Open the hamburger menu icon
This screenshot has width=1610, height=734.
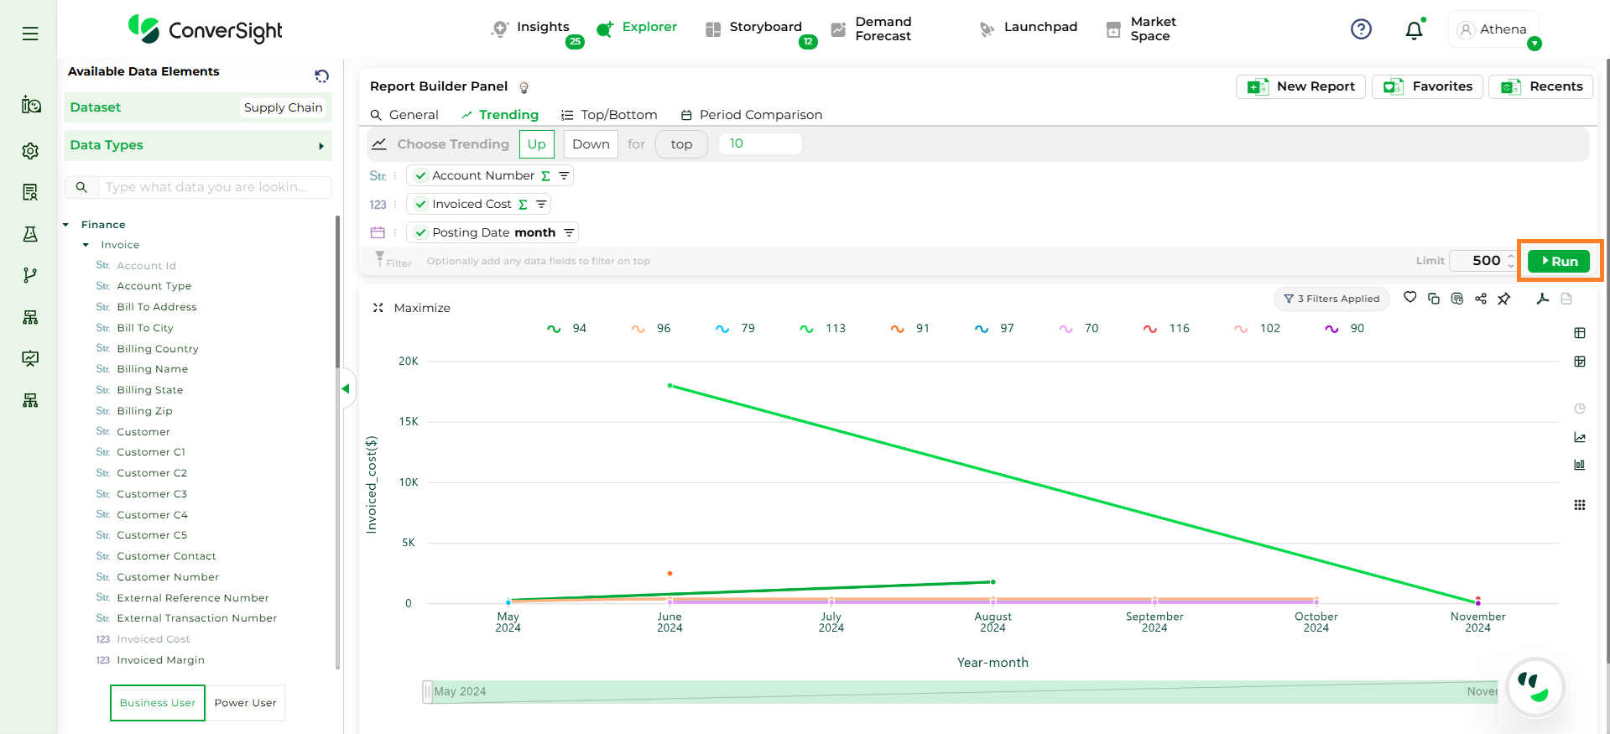pos(30,34)
